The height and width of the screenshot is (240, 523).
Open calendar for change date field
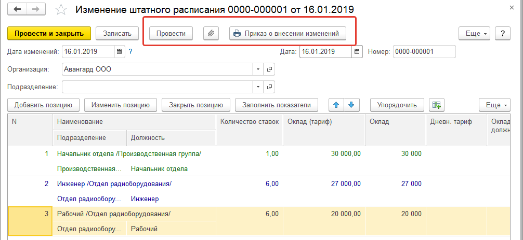point(119,51)
